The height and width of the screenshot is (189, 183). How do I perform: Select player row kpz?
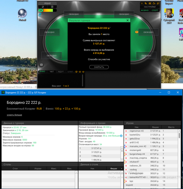151,181
